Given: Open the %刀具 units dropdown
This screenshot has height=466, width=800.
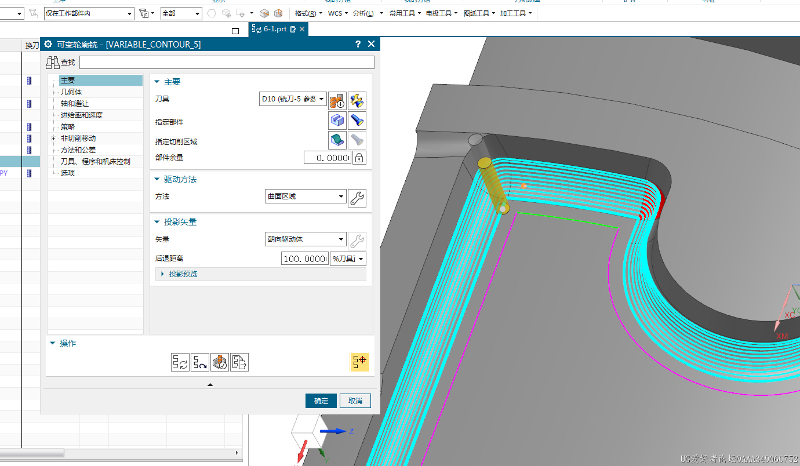Looking at the screenshot, I should pyautogui.click(x=348, y=259).
